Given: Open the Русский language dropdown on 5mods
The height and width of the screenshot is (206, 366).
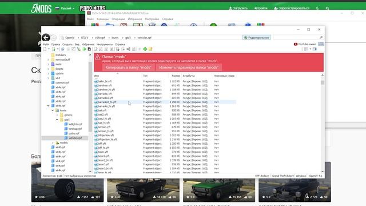Looking at the screenshot, I should (65, 8).
